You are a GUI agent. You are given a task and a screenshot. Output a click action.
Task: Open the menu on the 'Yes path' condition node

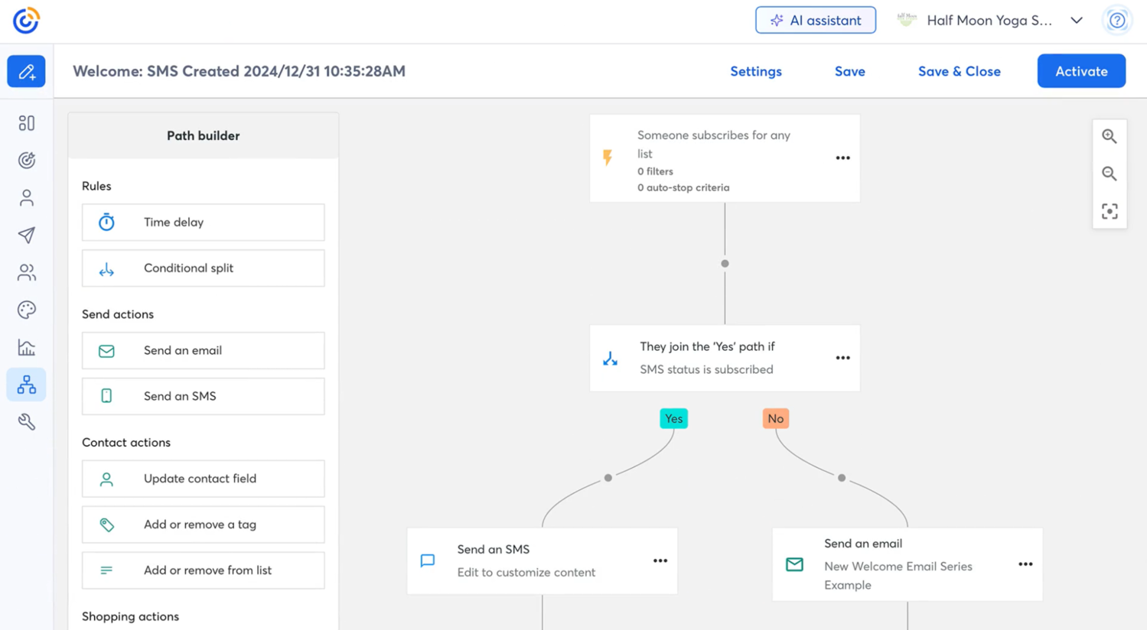(x=842, y=357)
